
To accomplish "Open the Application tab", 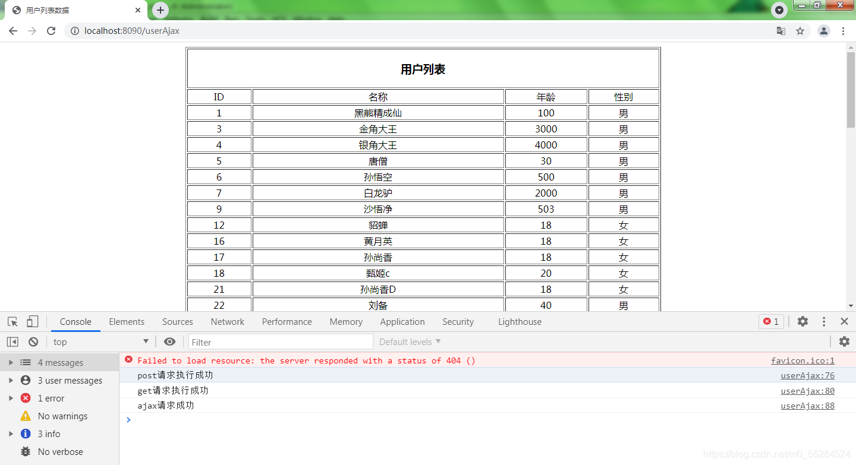I will click(x=402, y=321).
